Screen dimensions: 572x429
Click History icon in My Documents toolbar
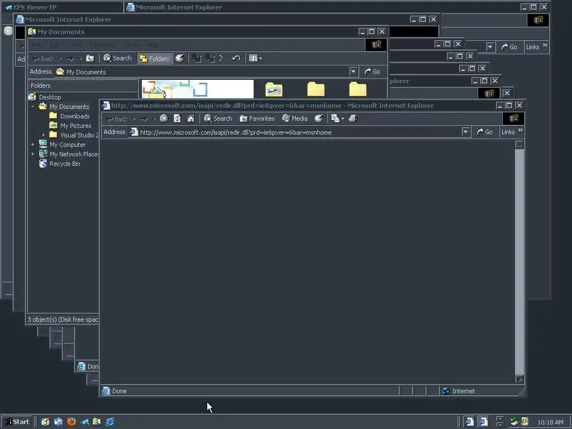[180, 58]
